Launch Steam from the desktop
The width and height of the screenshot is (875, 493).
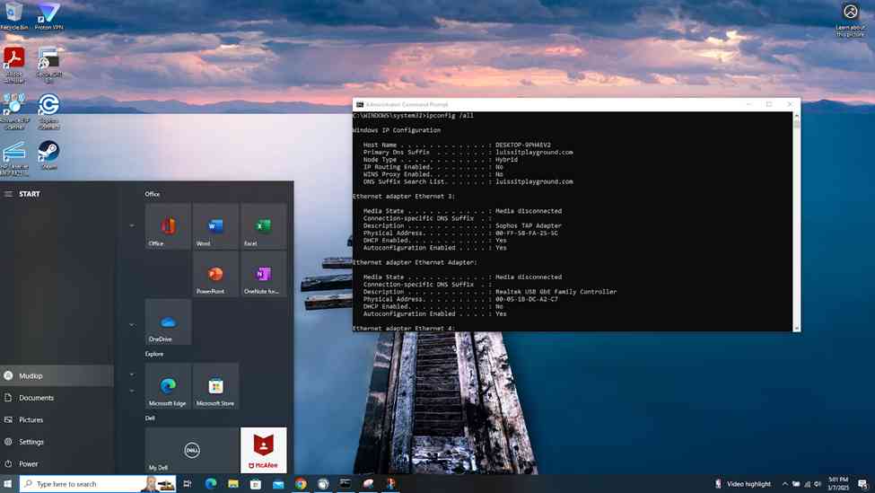48,154
